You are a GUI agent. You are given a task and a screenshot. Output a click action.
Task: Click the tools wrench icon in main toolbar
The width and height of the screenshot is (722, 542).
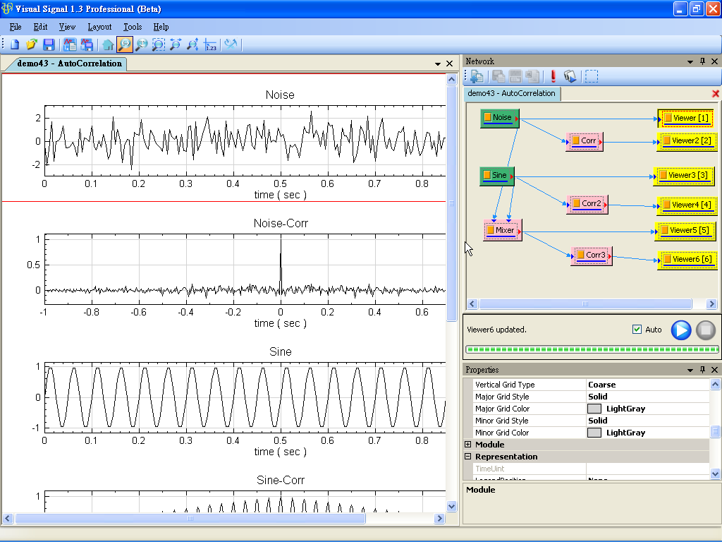[231, 44]
